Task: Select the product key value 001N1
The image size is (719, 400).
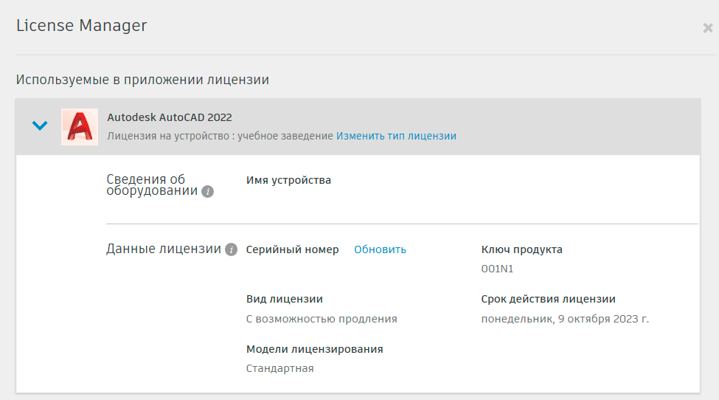Action: (497, 269)
